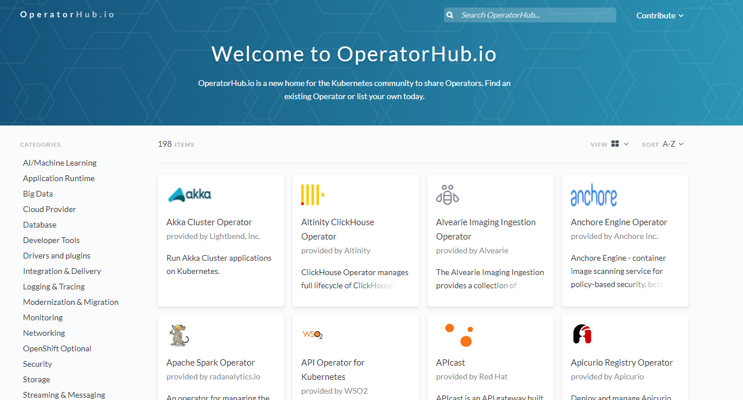
Task: Open API Operator for Kubernetes title
Action: (333, 370)
